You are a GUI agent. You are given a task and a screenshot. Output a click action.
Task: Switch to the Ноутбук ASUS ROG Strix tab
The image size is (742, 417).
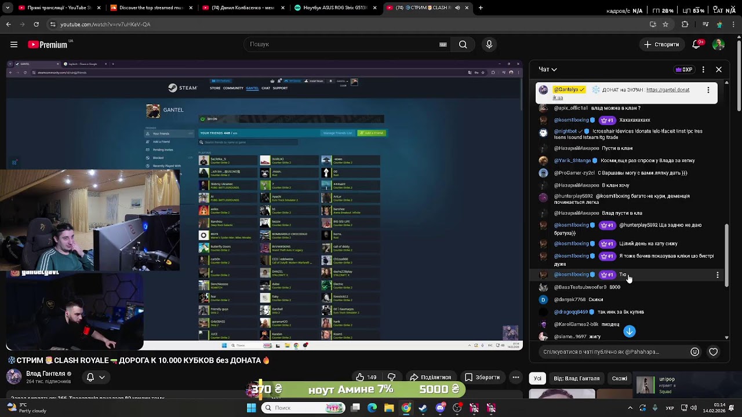[335, 8]
